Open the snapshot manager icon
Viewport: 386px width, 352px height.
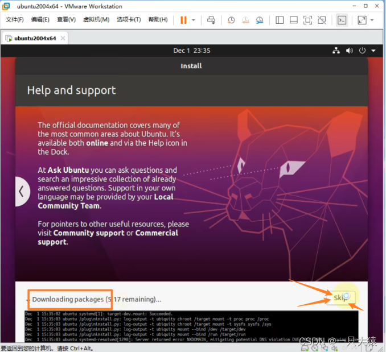coord(260,20)
